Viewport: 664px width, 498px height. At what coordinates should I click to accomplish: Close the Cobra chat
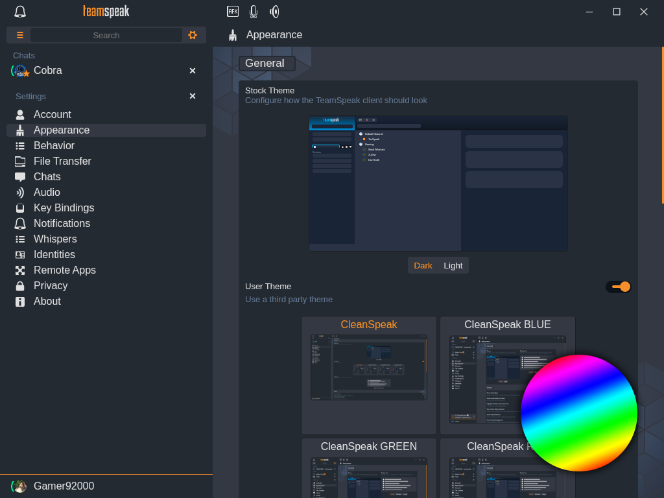pyautogui.click(x=192, y=71)
